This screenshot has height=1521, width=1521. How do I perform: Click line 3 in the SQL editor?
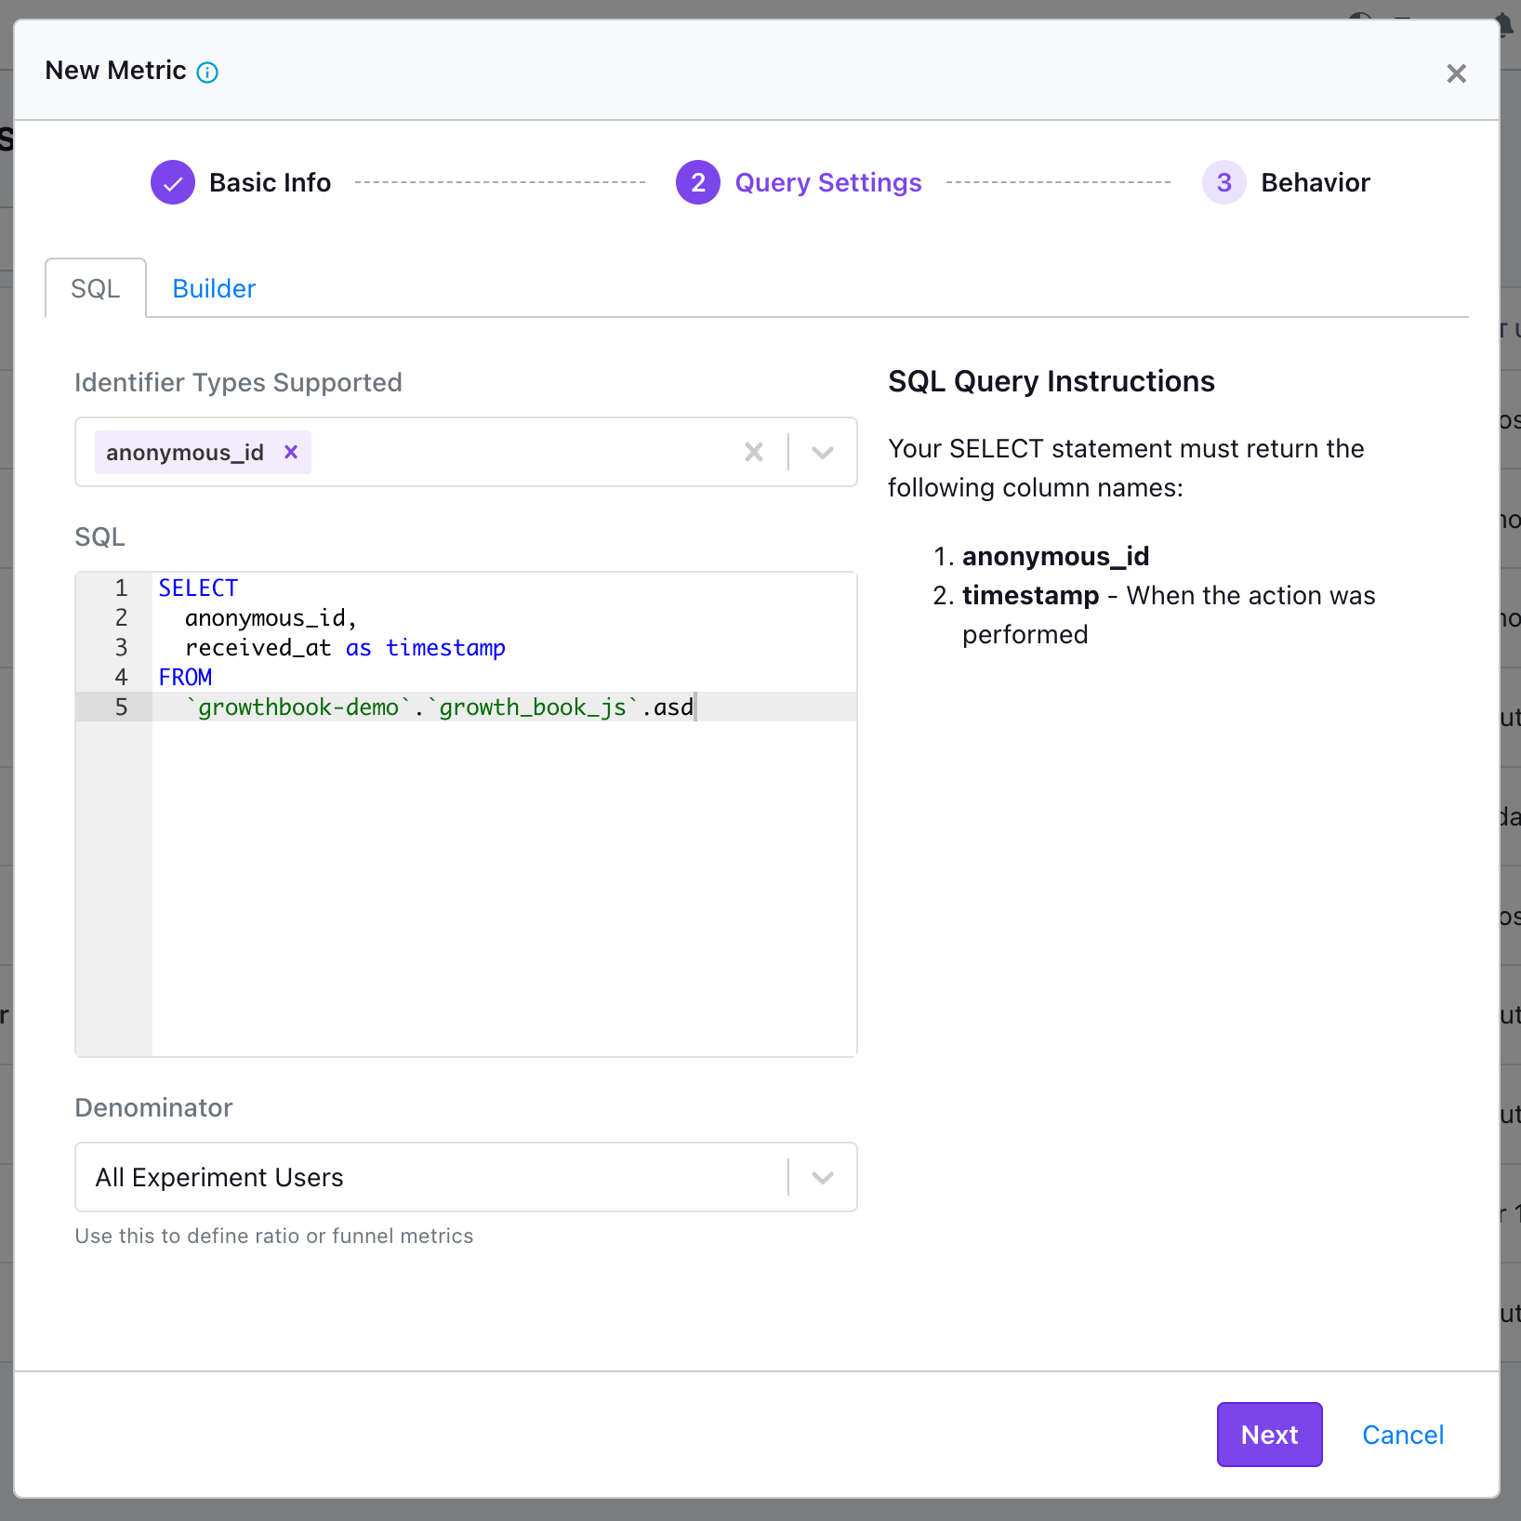[x=346, y=647]
